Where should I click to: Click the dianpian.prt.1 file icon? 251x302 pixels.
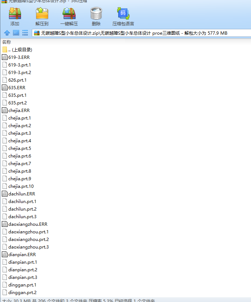(5, 262)
